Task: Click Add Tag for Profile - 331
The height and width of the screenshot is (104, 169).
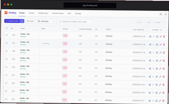Action: tap(45, 44)
